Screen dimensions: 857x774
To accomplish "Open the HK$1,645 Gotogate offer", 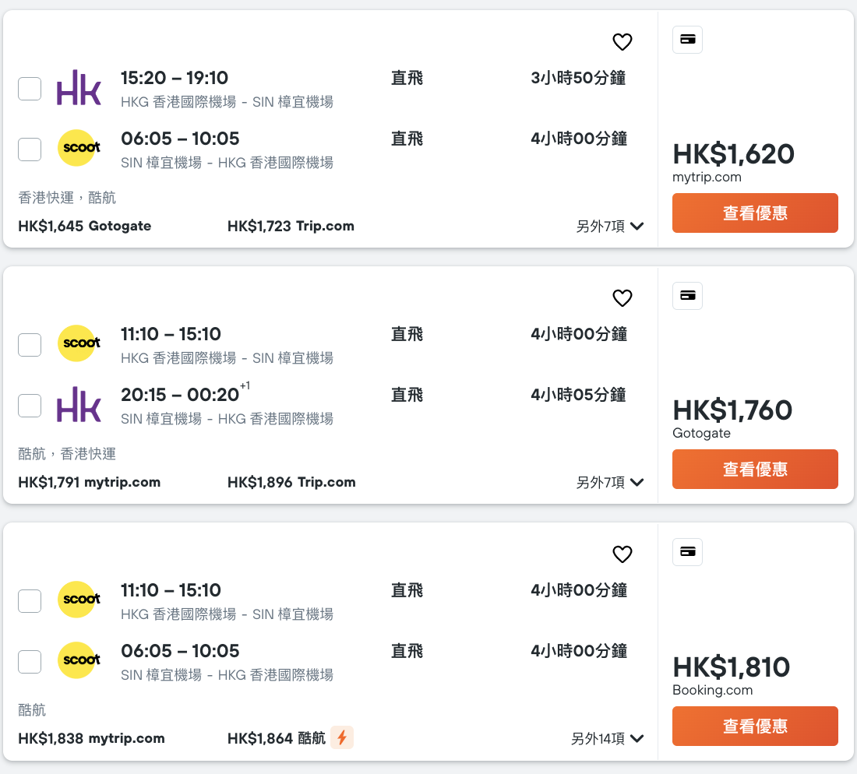I will tap(85, 227).
